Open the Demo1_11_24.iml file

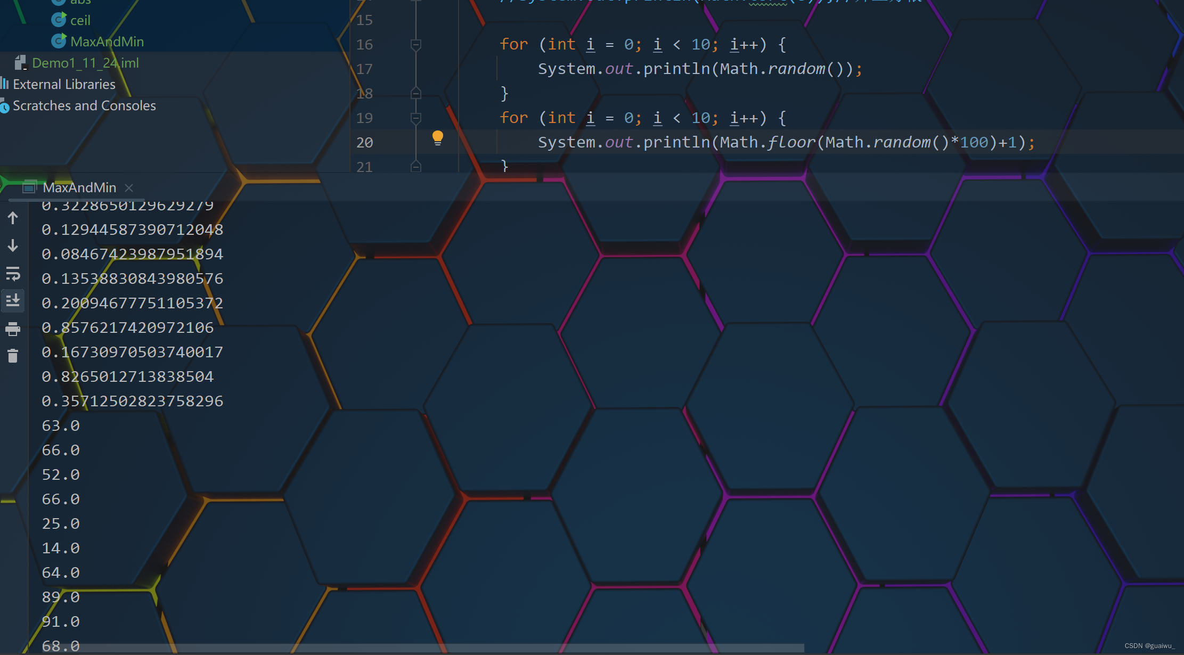pos(85,63)
